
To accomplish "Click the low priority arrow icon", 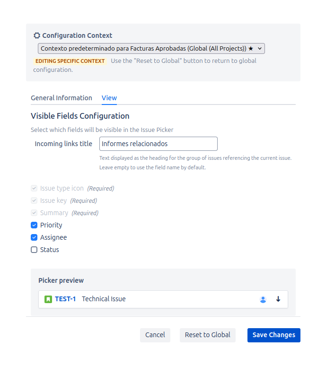I will 278,299.
